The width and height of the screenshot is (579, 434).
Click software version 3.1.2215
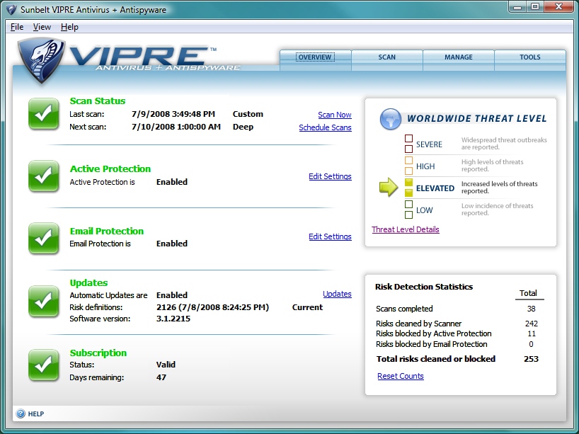(173, 319)
